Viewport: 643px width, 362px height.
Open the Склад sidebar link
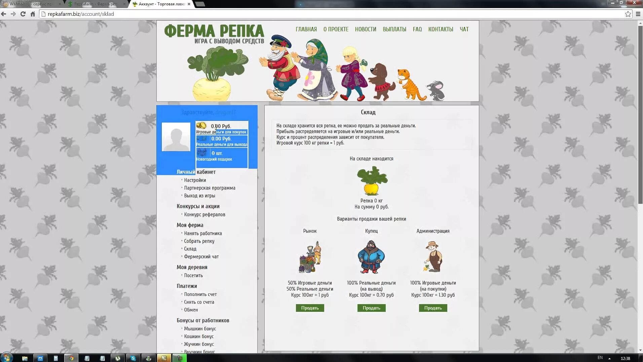coord(190,249)
